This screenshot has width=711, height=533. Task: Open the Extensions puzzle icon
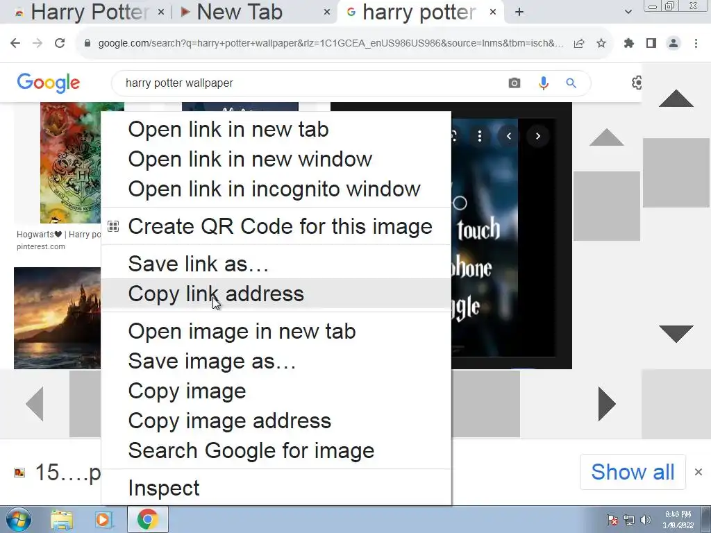coord(629,44)
